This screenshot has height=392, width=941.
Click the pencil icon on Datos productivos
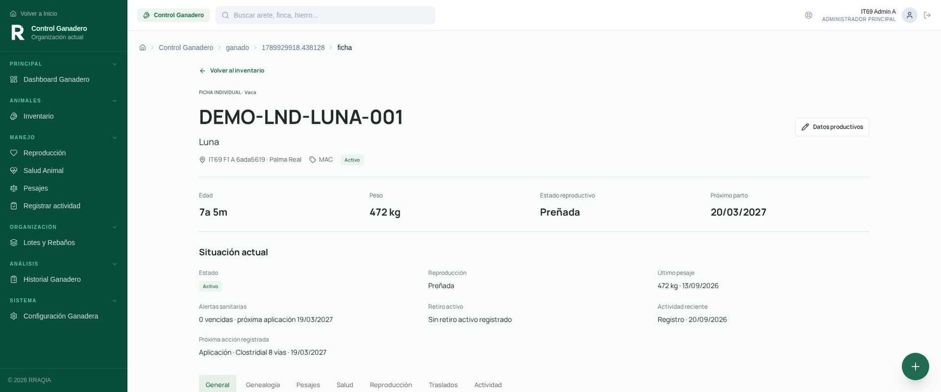[x=805, y=127]
